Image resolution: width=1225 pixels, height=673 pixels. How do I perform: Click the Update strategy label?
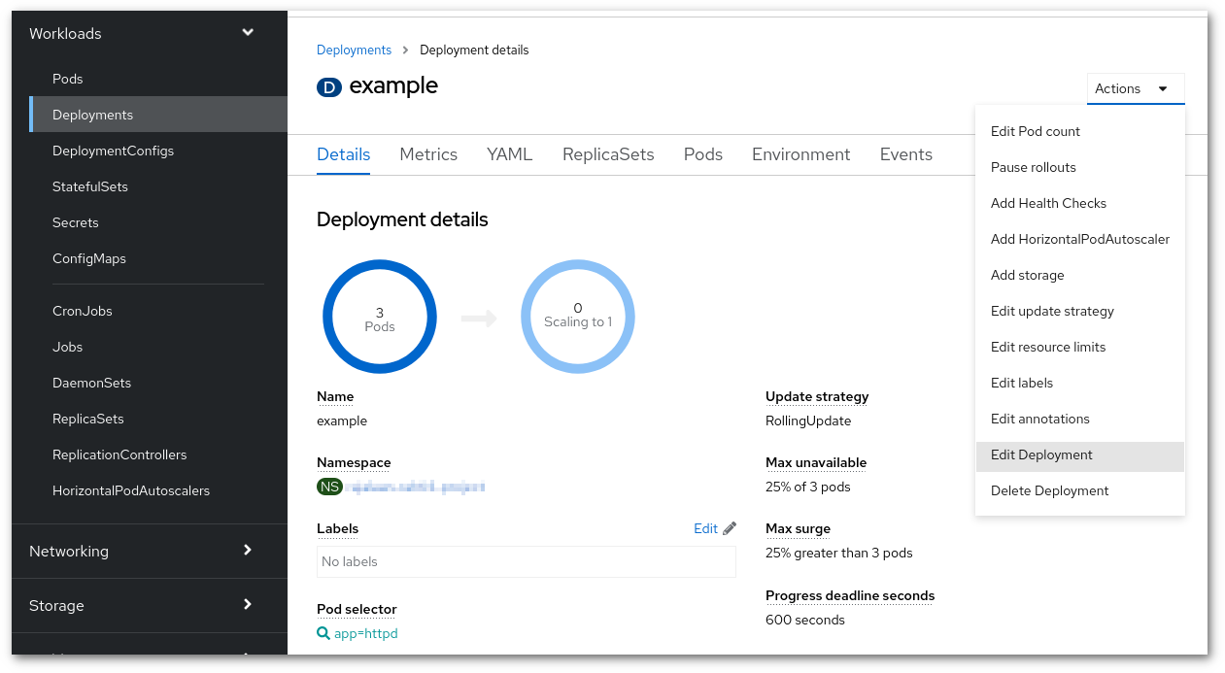click(x=817, y=396)
